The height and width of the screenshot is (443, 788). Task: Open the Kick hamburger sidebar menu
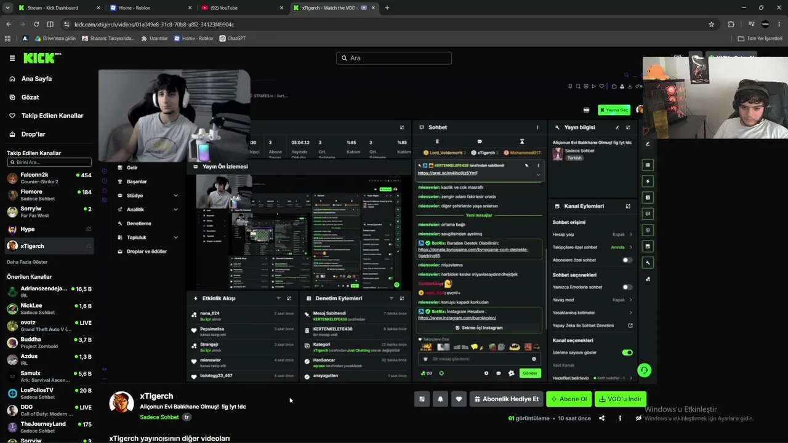pyautogui.click(x=12, y=58)
